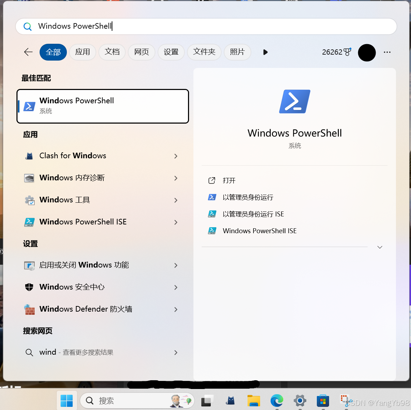Expand 启用或关闭 Windows 功能 chevron
The height and width of the screenshot is (410, 411).
click(x=176, y=265)
